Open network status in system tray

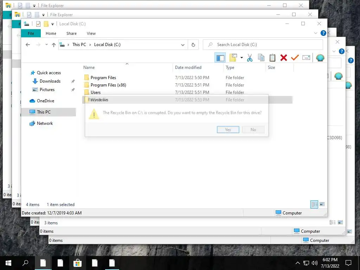tap(306, 263)
